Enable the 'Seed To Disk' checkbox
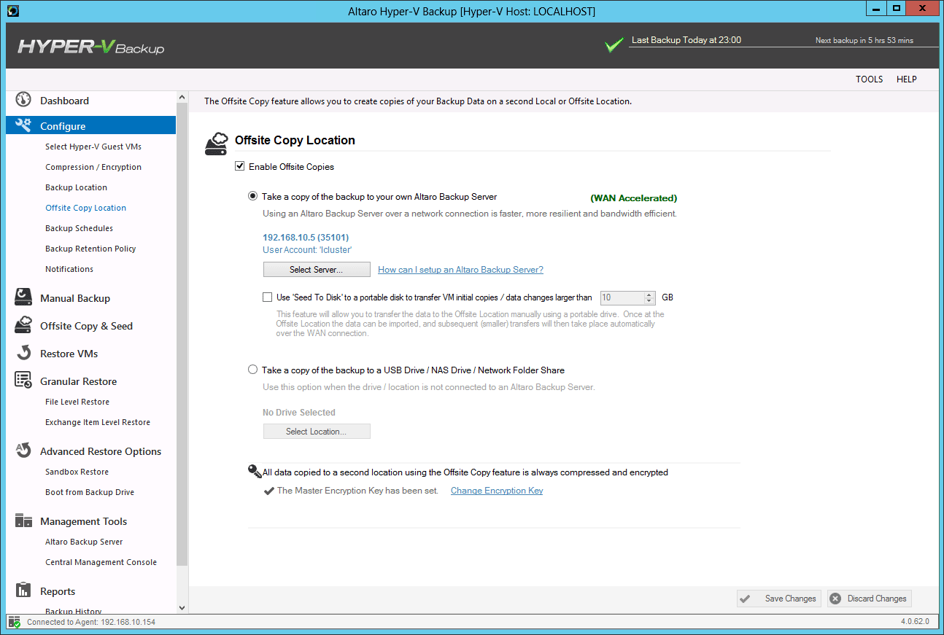The image size is (944, 635). click(x=267, y=297)
